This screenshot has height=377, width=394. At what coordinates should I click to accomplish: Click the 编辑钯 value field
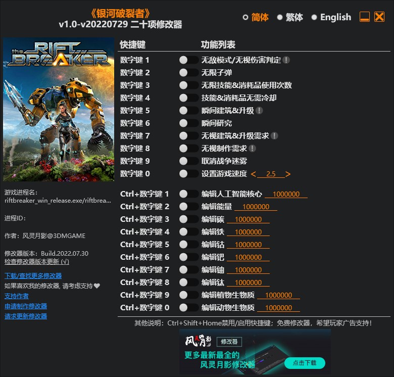(x=248, y=257)
